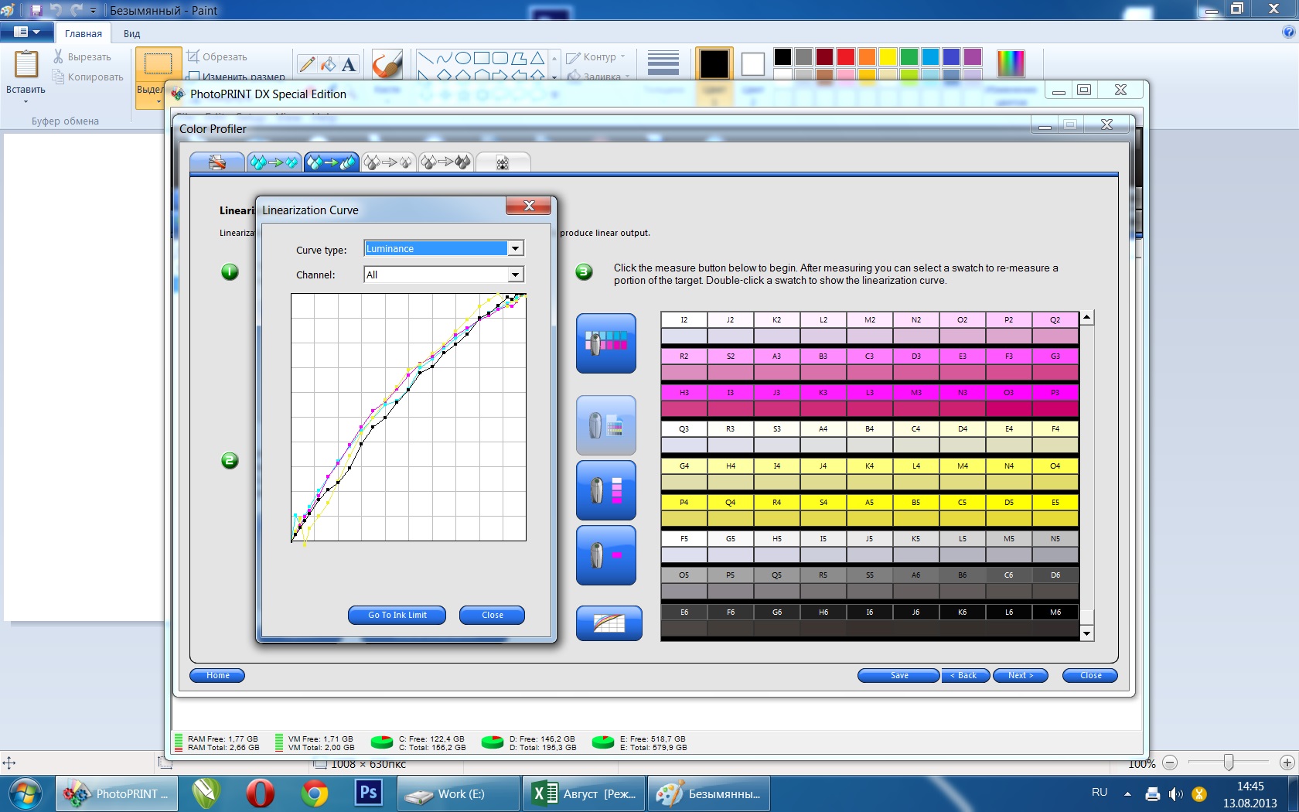
Task: Show the linearization curve graph button
Action: (x=609, y=623)
